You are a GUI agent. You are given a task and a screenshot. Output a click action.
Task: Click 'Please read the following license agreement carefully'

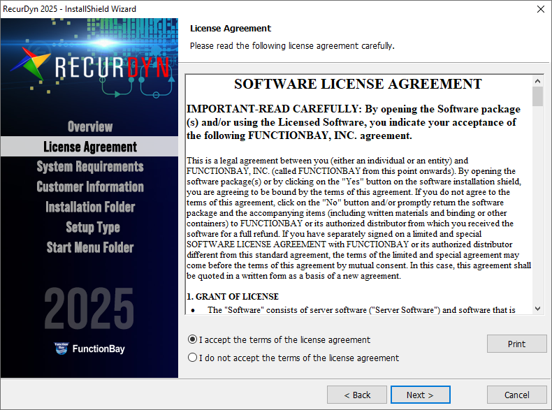point(292,46)
